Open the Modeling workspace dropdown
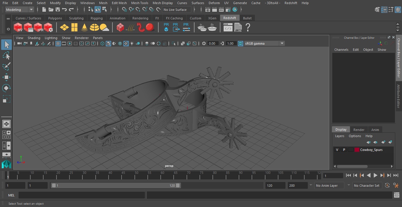 (x=19, y=10)
